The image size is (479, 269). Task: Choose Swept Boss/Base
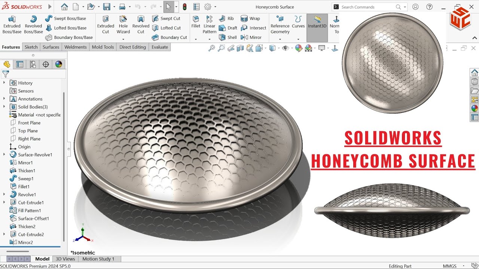coord(65,18)
